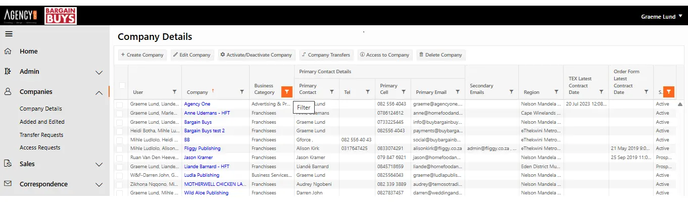Click the Create Company button
The image size is (688, 202).
coord(142,55)
